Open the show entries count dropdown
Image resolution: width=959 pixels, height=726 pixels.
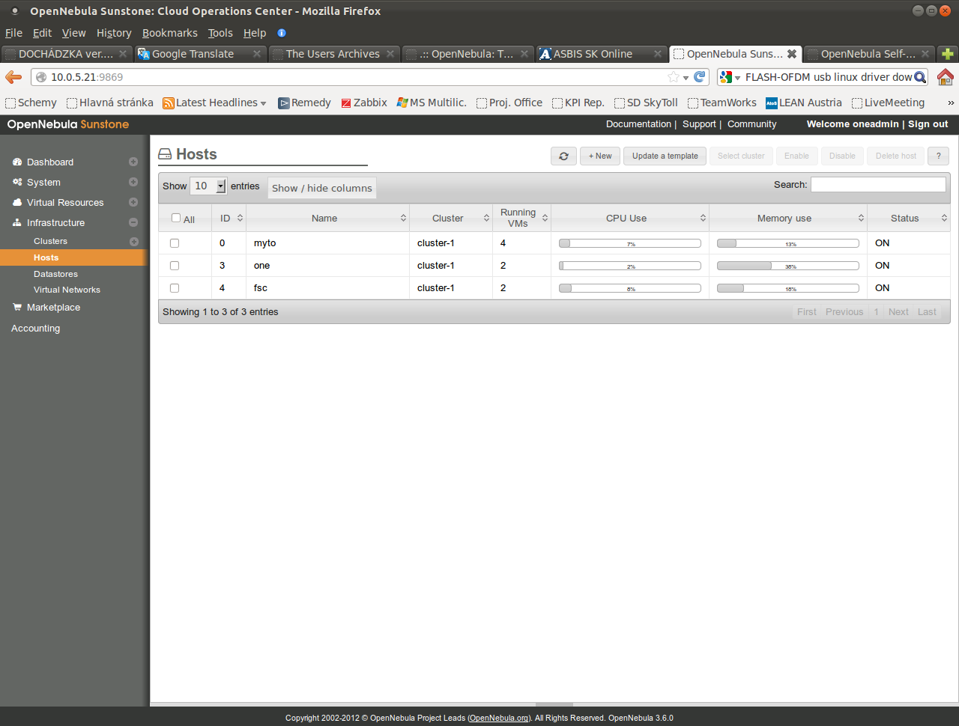click(208, 186)
